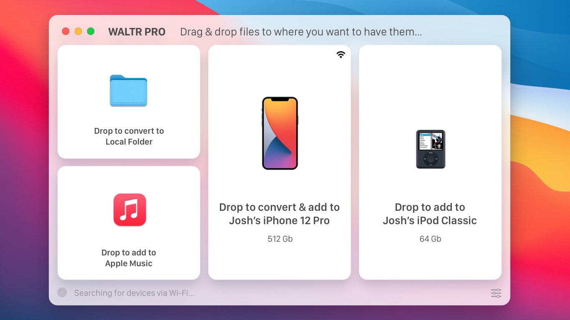Click the red Apple Music icon
Image resolution: width=570 pixels, height=320 pixels.
coord(129,210)
